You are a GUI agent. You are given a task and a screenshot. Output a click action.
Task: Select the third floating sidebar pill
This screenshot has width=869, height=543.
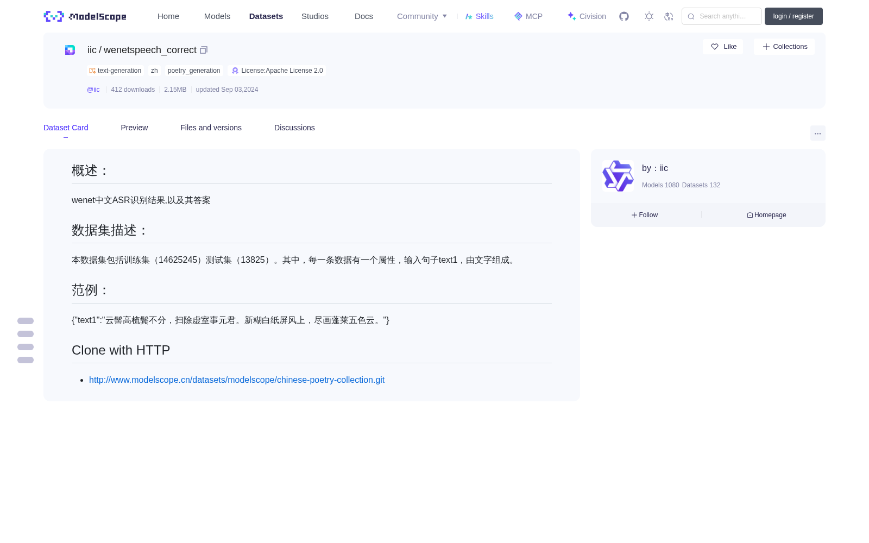point(26,347)
